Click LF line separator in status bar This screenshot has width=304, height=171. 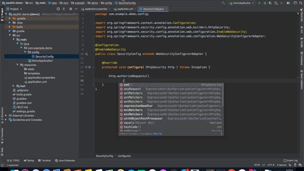[x=264, y=165]
